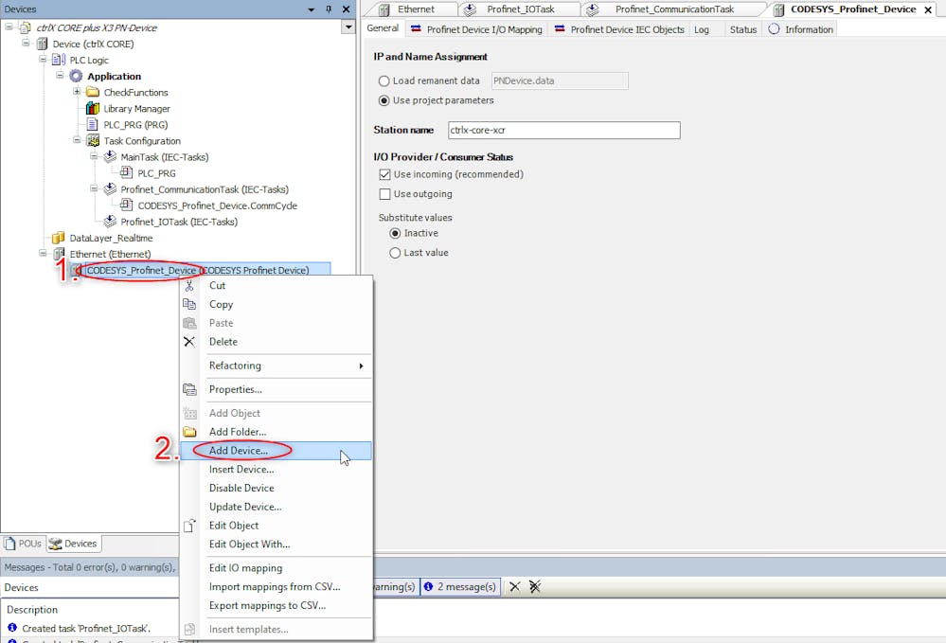
Task: Click the Profinet_IOTask tree node icon
Action: tap(110, 222)
